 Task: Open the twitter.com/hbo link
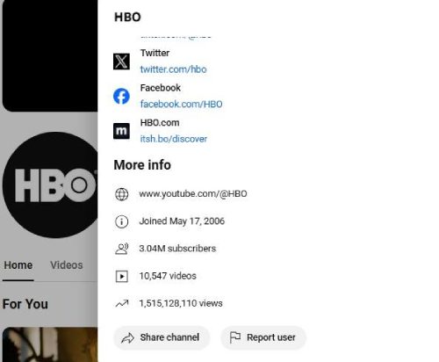[173, 69]
